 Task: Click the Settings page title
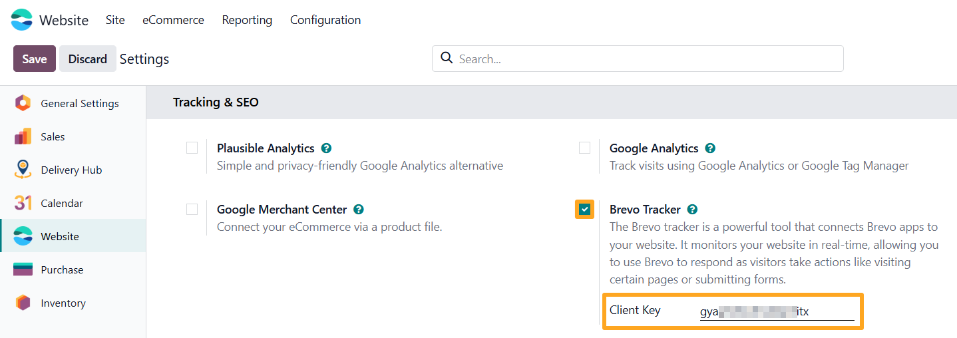click(x=144, y=59)
